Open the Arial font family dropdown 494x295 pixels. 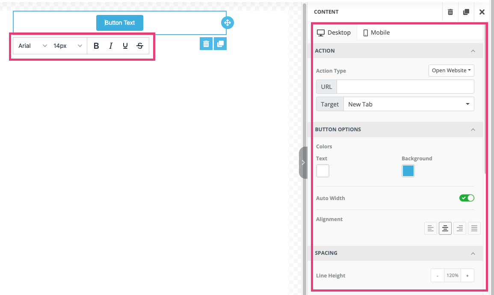coord(32,46)
